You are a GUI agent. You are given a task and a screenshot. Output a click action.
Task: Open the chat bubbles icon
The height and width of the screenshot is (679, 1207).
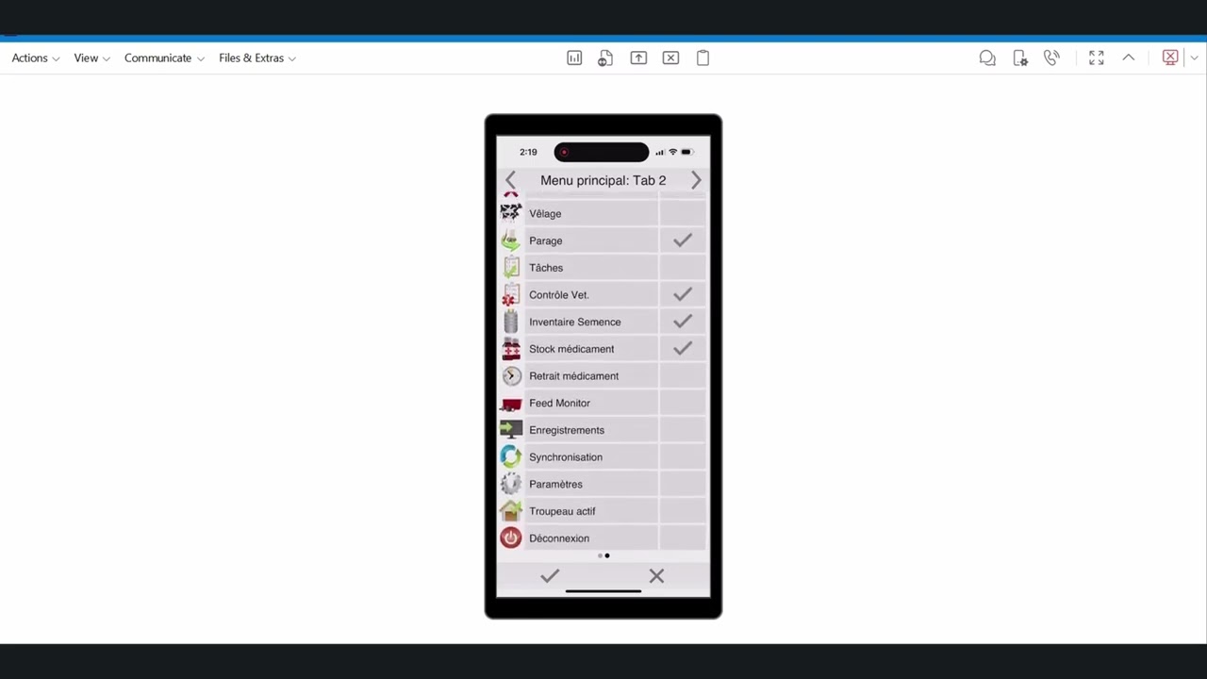click(x=987, y=58)
